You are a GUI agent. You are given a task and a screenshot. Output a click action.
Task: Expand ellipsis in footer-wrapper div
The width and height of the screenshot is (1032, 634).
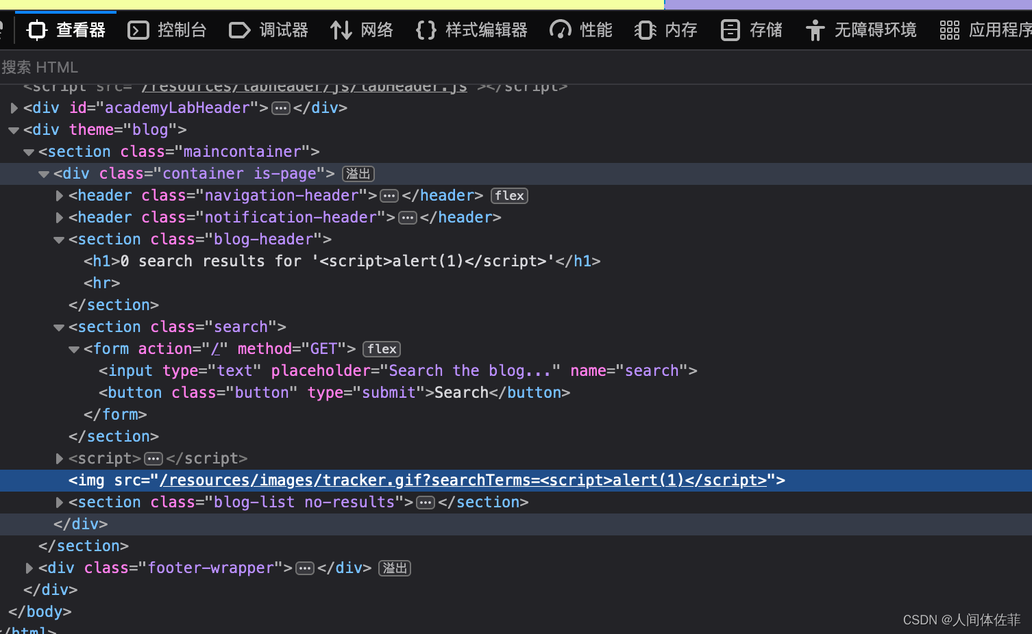[305, 568]
